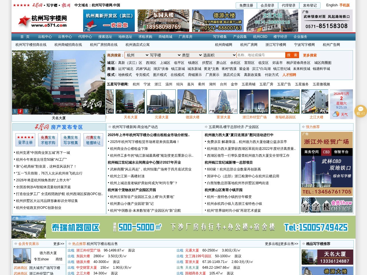Open the 之江大楼 building thumbnail
The height and width of the screenshot is (275, 367).
click(315, 101)
